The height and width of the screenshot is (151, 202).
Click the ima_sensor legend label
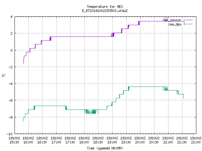coord(172,20)
